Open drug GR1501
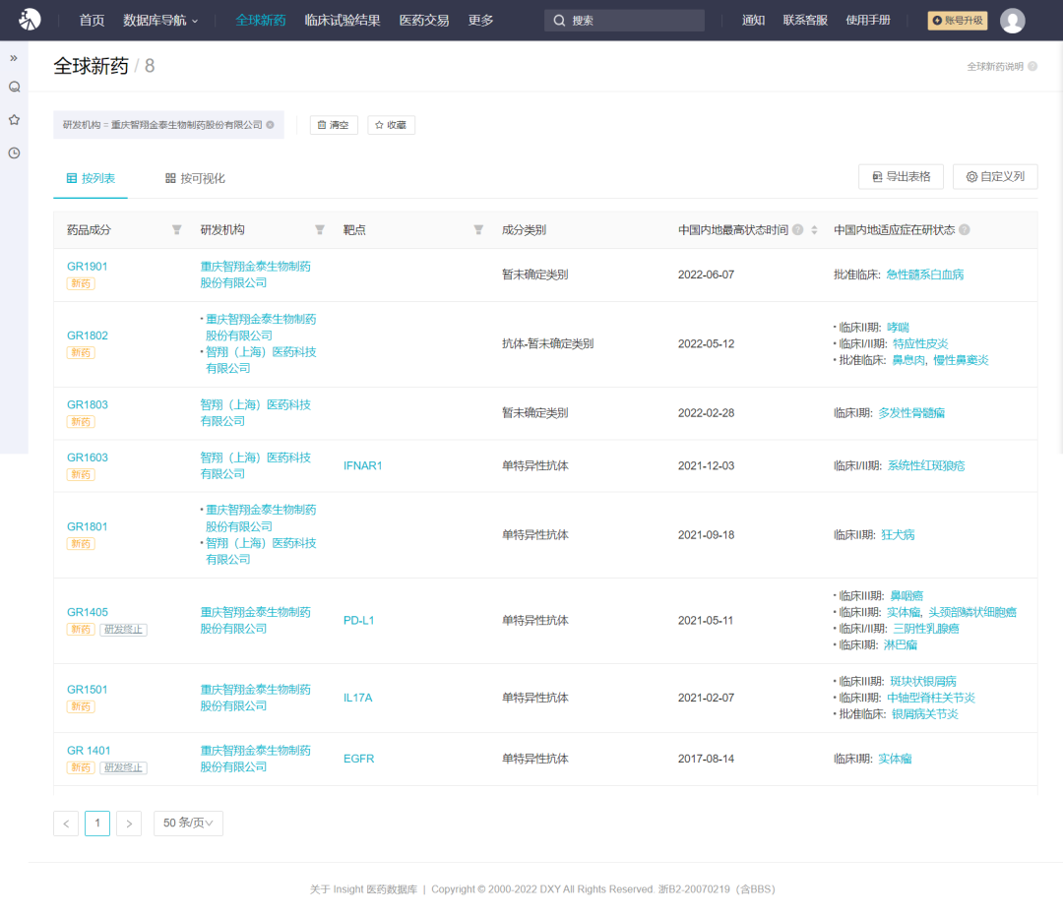The image size is (1063, 916). pos(87,689)
